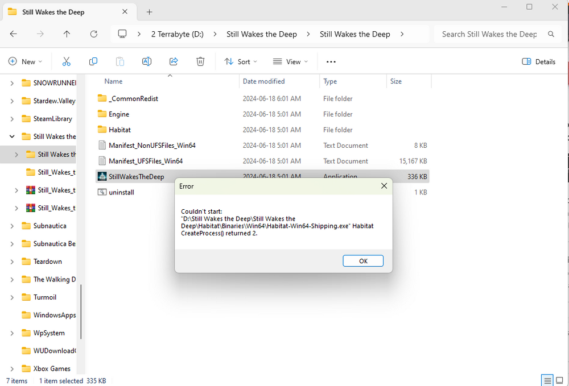Select WindowsApps folder in navigation pane
The width and height of the screenshot is (569, 386).
48,315
